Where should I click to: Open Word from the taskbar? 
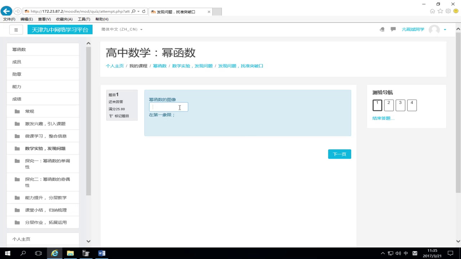(x=102, y=253)
